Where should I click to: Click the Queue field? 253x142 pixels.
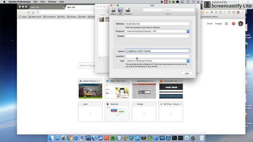(x=157, y=36)
